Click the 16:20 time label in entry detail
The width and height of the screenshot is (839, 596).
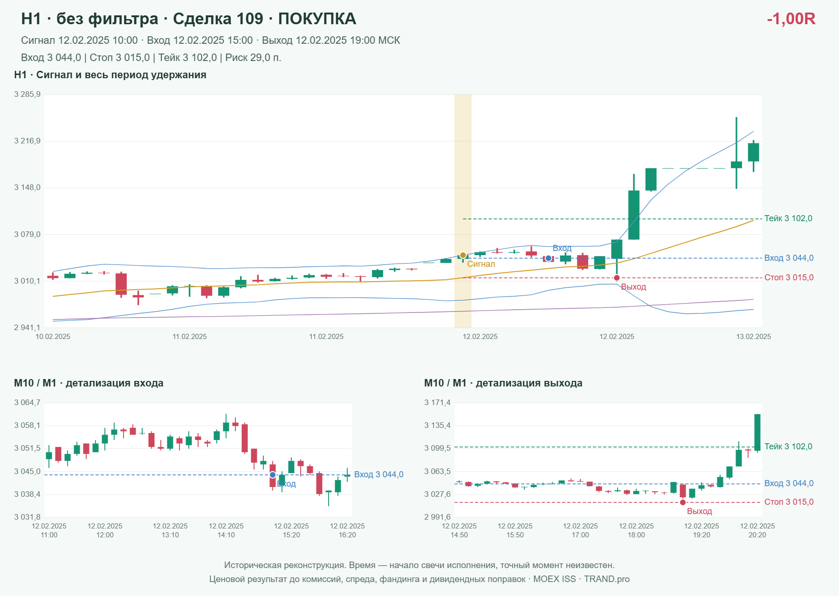click(347, 535)
